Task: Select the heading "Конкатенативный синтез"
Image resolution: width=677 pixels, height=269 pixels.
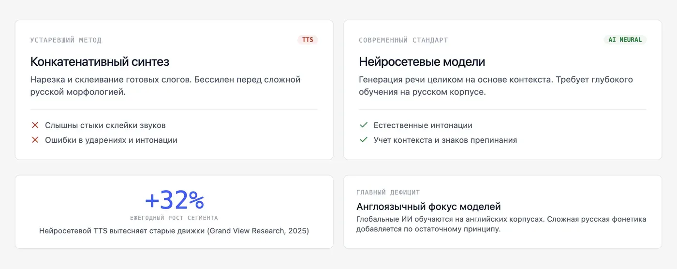Action: point(100,62)
